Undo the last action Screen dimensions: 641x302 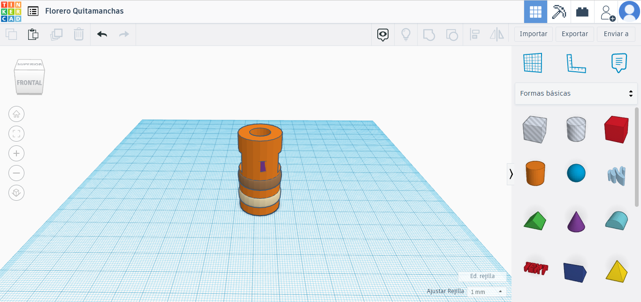click(x=102, y=34)
